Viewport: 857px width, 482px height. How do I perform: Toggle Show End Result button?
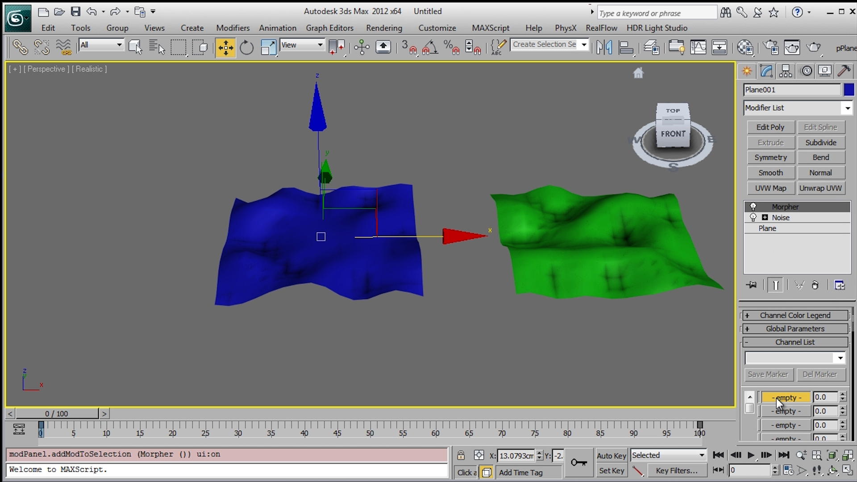[775, 285]
